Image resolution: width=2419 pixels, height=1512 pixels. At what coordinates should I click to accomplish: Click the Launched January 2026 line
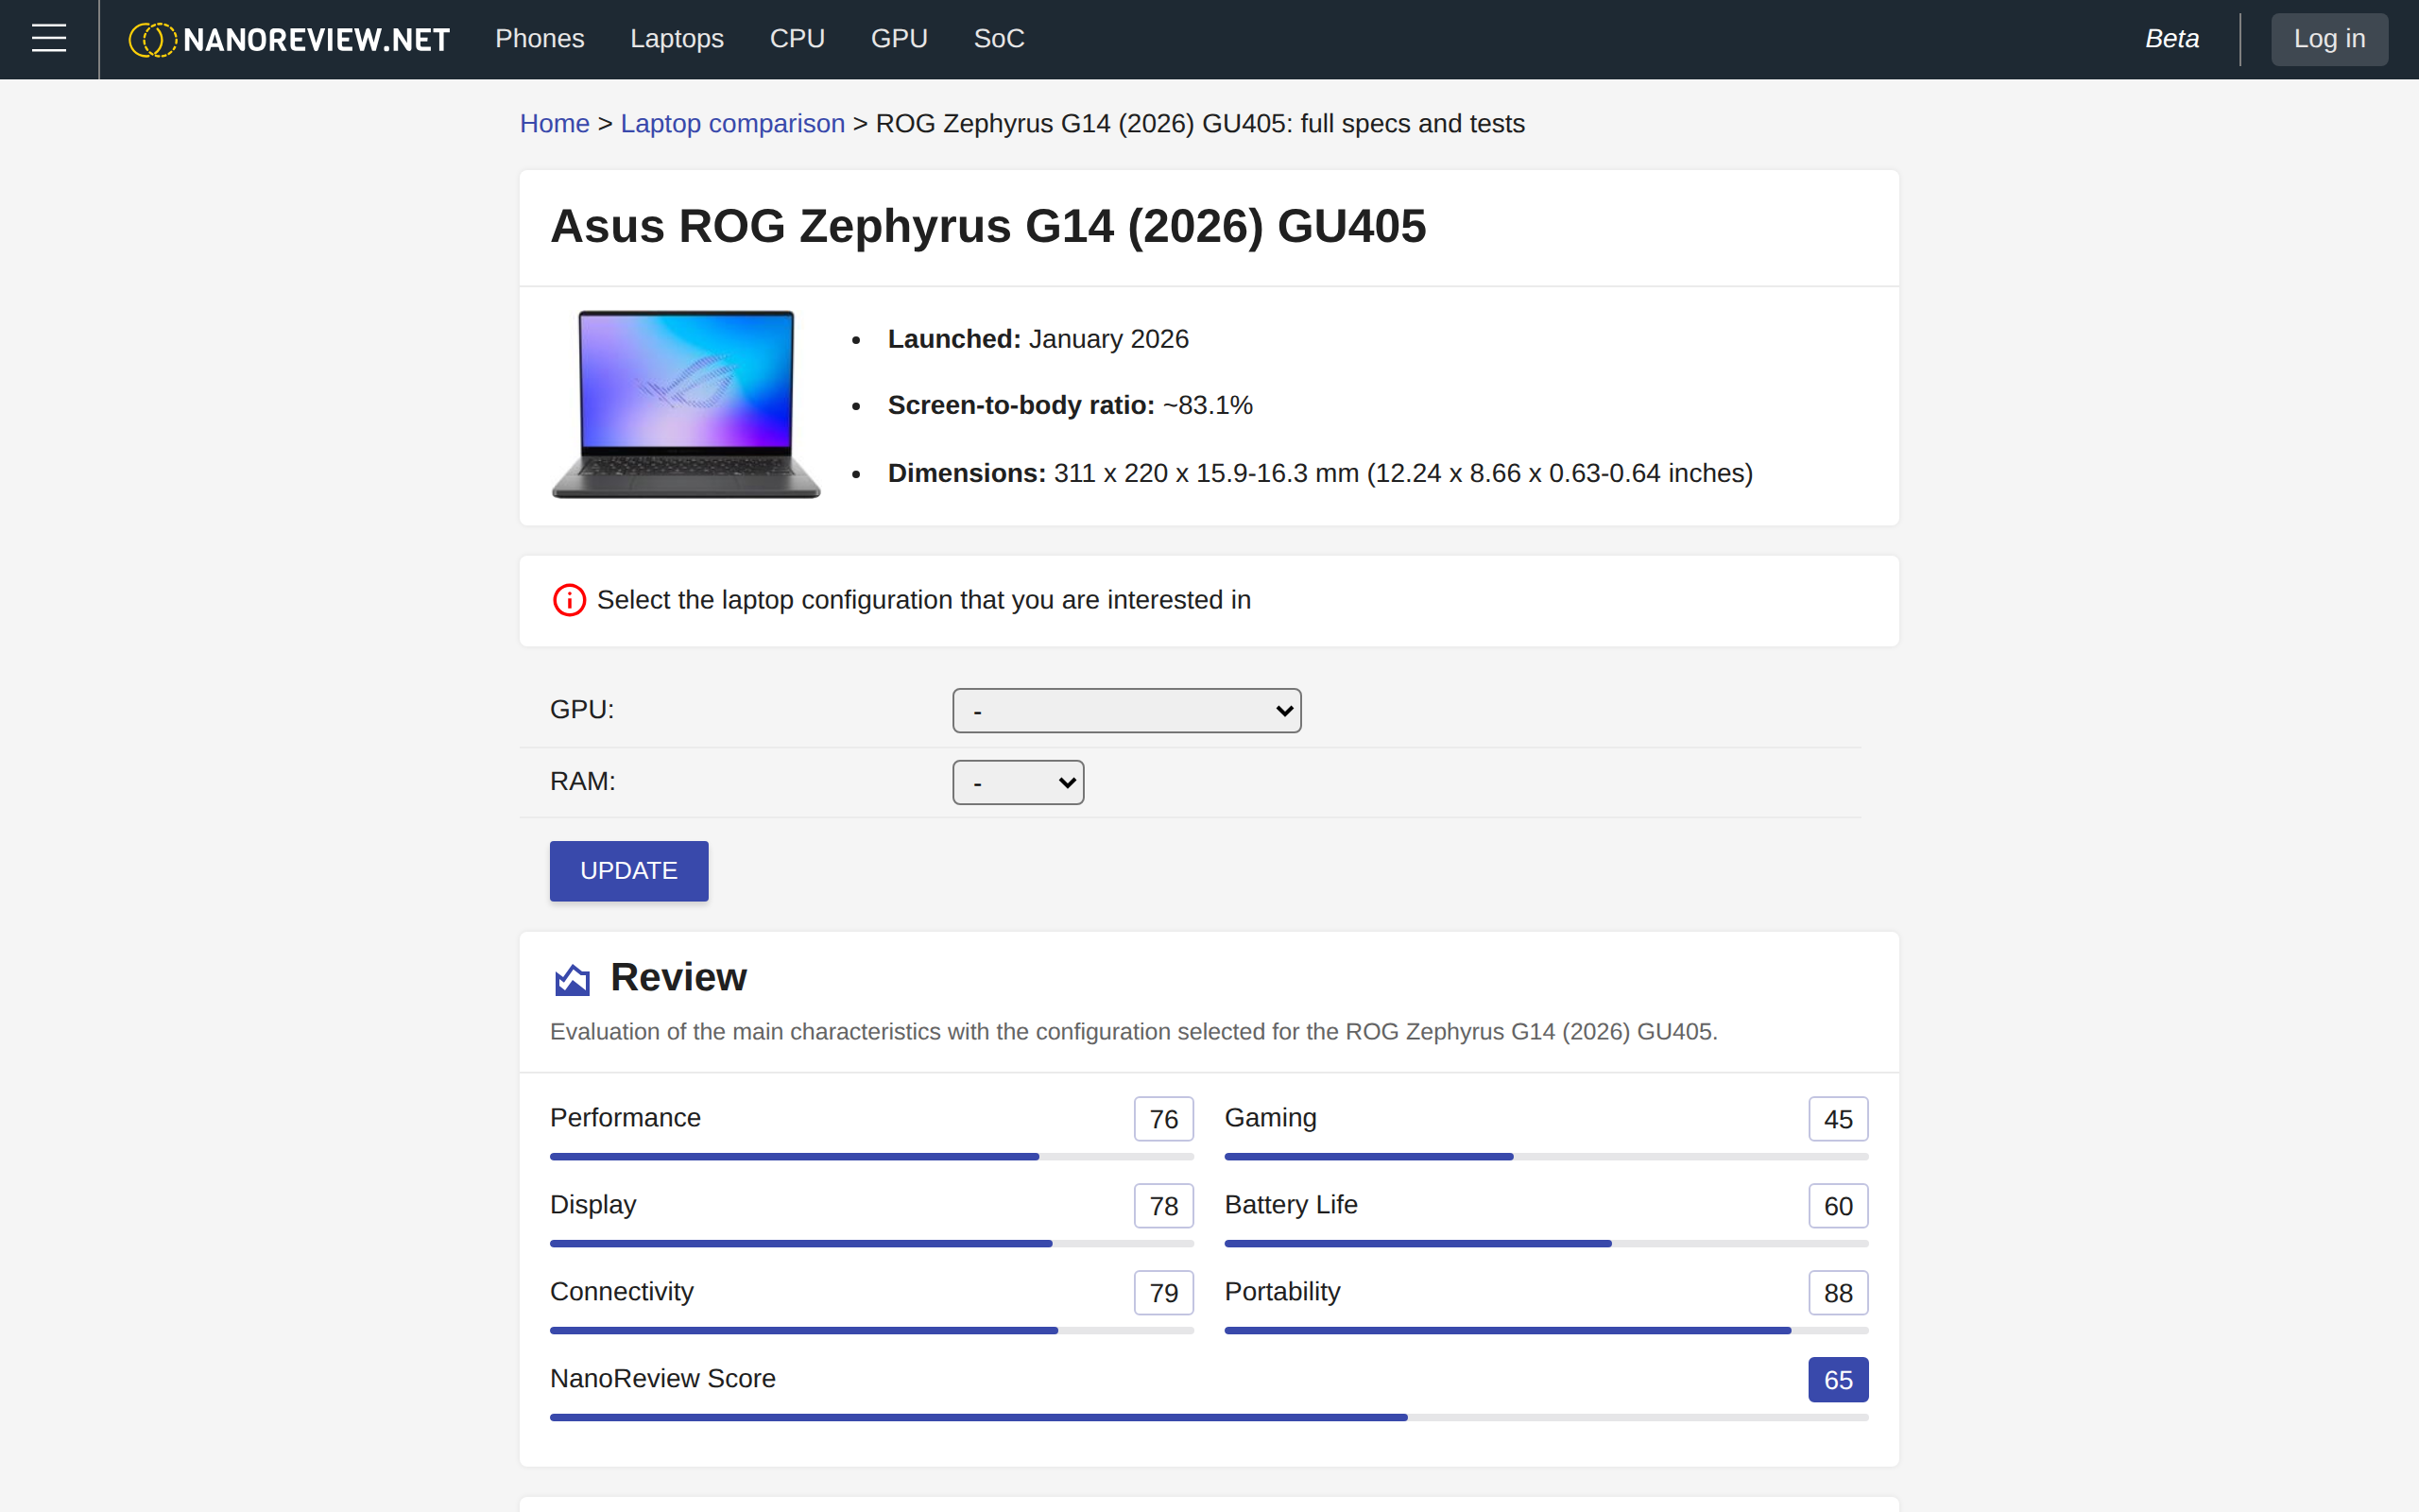(1038, 339)
